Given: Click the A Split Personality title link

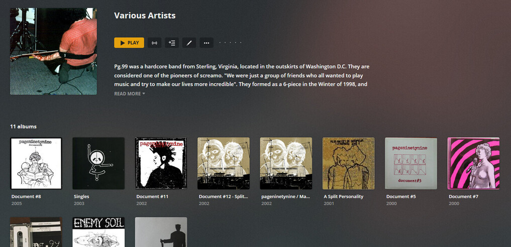Looking at the screenshot, I should pos(344,197).
